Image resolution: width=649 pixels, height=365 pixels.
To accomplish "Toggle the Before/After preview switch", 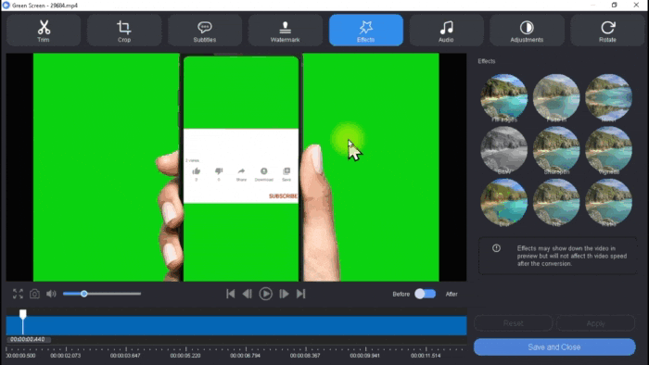I will click(426, 294).
